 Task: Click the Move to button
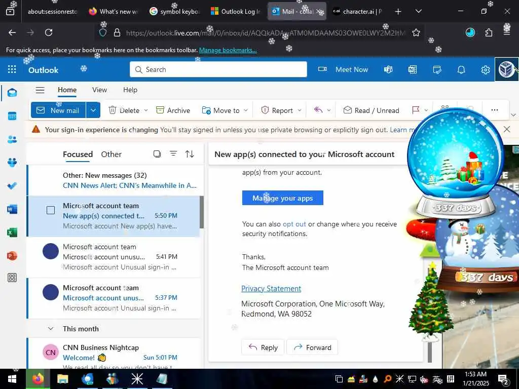(221, 110)
